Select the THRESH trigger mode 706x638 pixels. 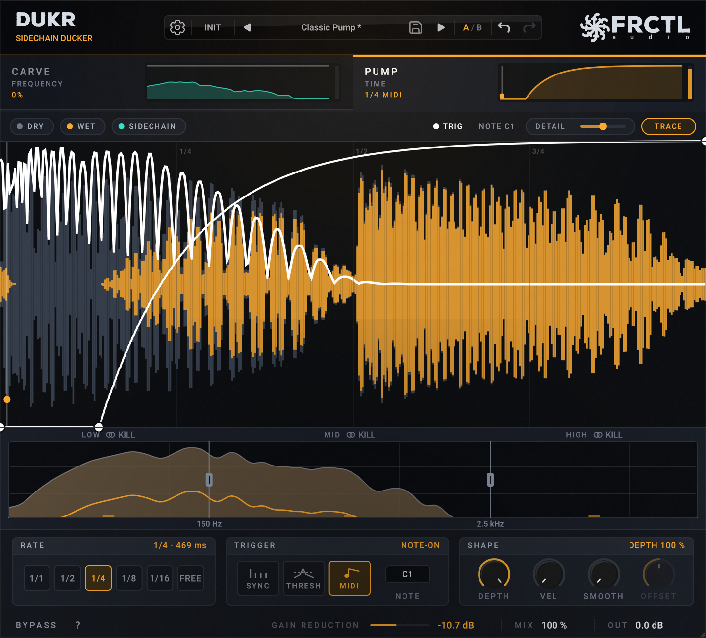coord(304,578)
